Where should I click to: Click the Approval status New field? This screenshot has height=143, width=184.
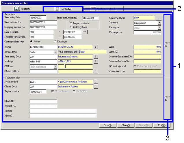point(144,18)
